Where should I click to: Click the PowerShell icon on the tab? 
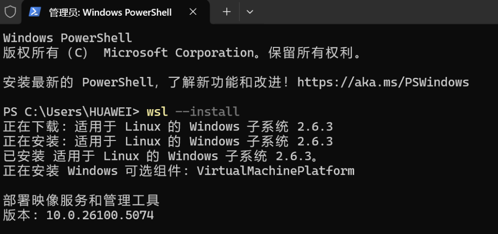pyautogui.click(x=35, y=12)
